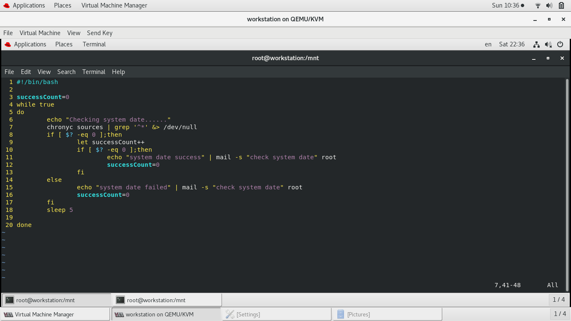Screen dimensions: 571x321
Task: Open the guest Applications menu
Action: tap(25, 44)
